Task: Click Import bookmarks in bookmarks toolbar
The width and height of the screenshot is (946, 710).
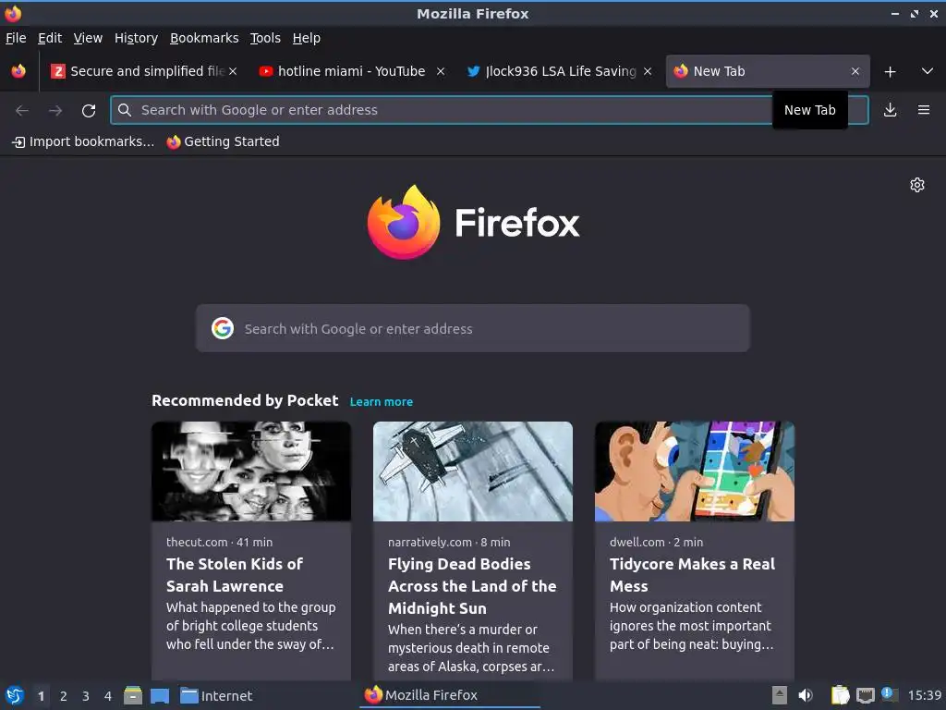Action: click(83, 141)
